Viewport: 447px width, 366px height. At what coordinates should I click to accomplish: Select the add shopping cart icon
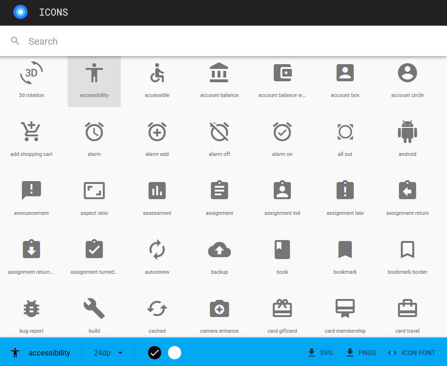[x=31, y=131]
